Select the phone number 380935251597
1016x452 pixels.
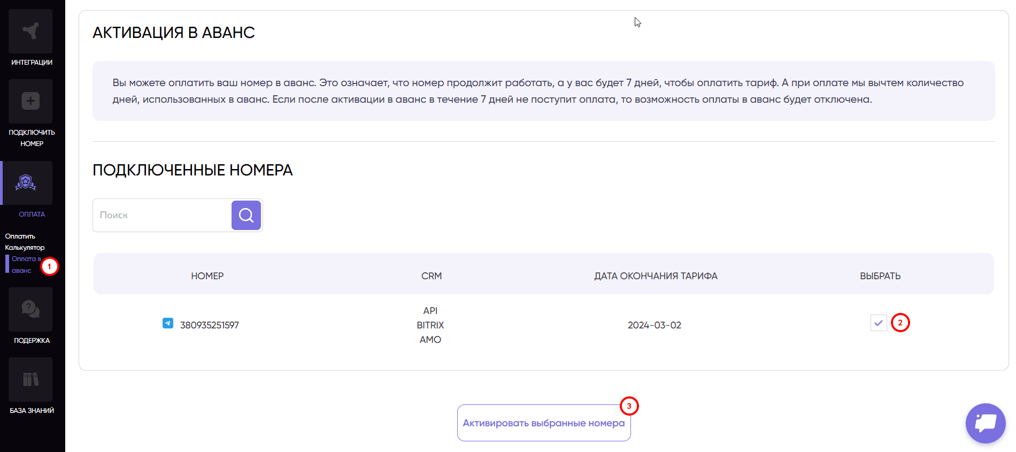[x=210, y=325]
